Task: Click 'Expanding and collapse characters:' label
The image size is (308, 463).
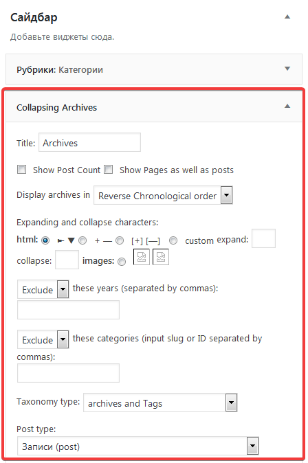Action: (87, 223)
